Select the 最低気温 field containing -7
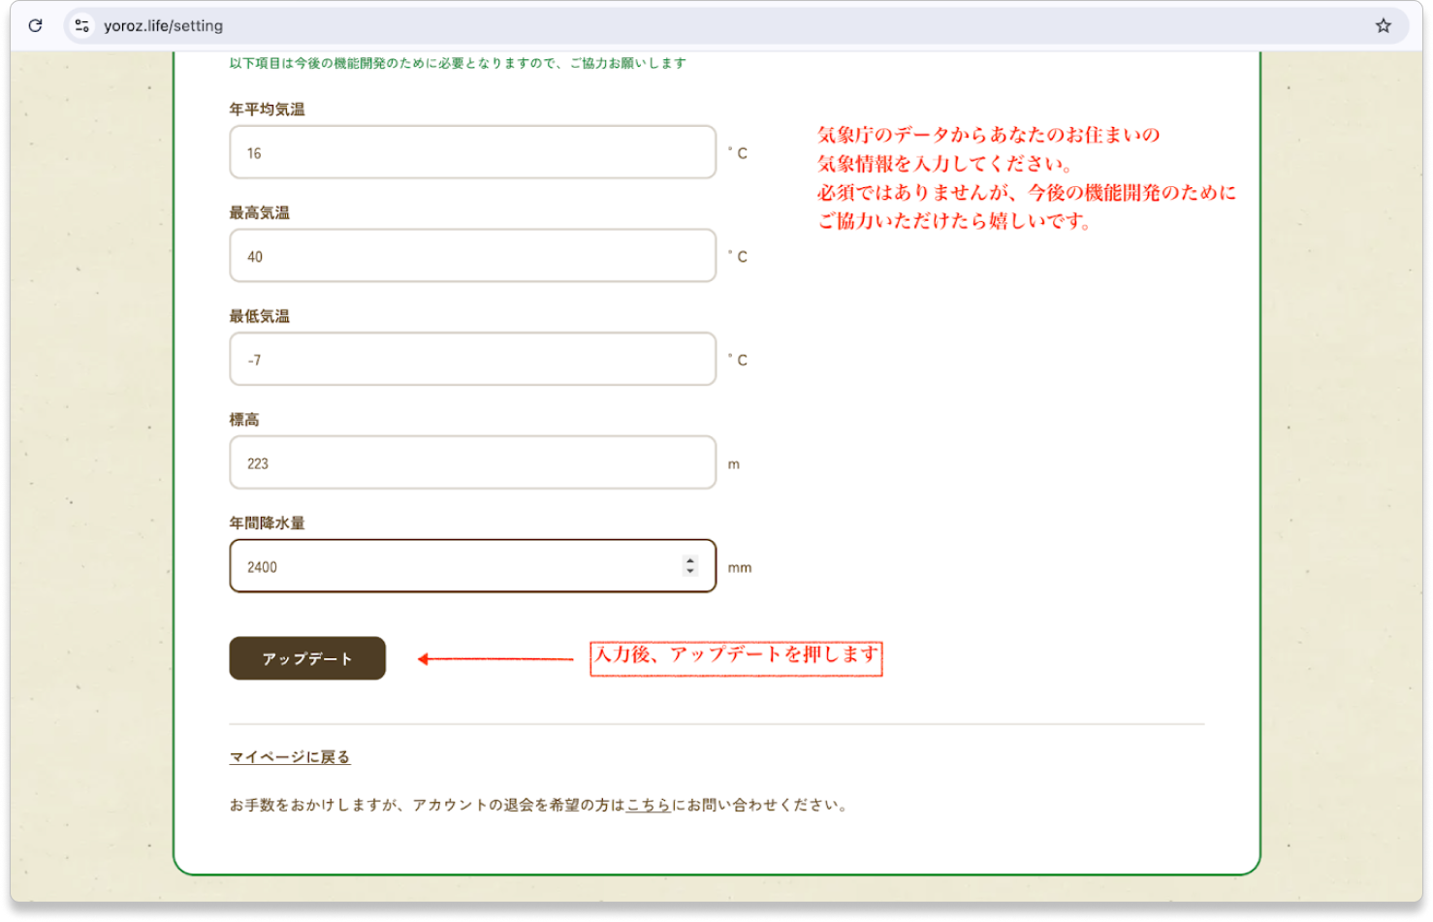 coord(472,360)
